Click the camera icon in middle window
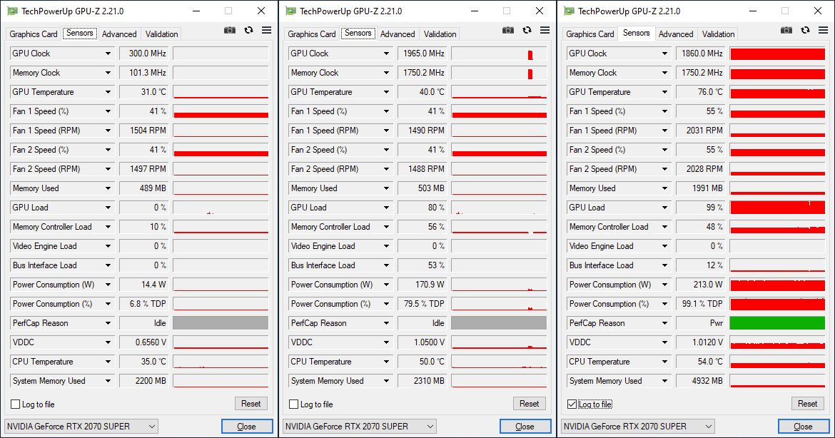835x438 pixels. [507, 30]
